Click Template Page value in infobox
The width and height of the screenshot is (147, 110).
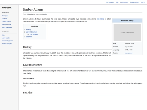point(129,43)
